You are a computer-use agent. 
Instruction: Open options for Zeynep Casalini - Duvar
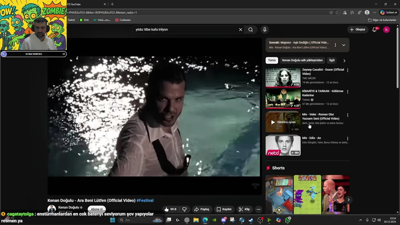click(347, 70)
